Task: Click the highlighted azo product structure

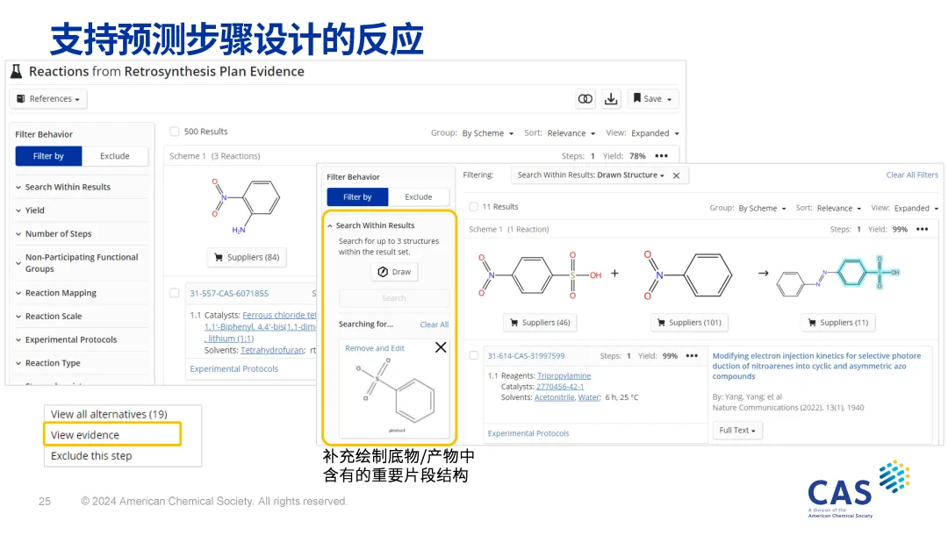Action: (838, 276)
